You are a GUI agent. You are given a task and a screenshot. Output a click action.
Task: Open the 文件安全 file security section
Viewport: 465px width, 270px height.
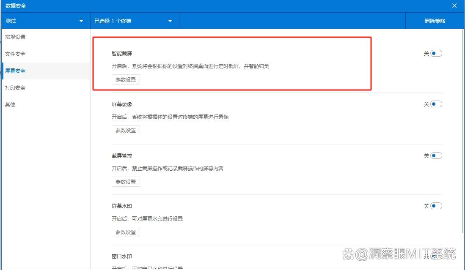16,54
